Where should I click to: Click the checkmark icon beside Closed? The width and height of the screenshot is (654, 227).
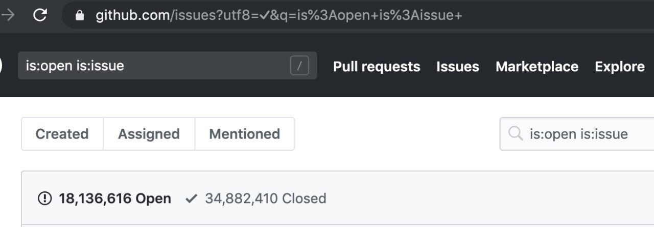[x=192, y=198]
